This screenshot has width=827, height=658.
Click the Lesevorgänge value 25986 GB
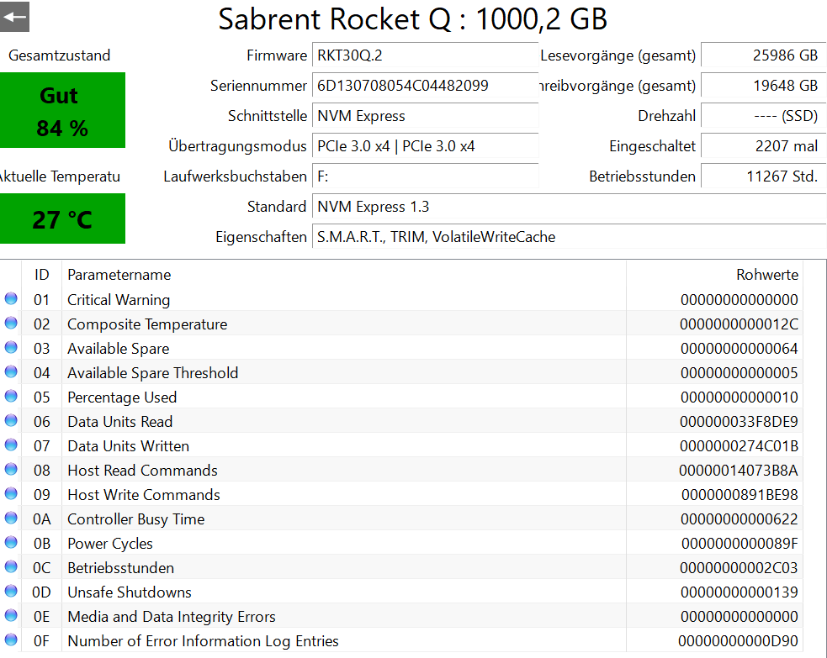point(763,55)
